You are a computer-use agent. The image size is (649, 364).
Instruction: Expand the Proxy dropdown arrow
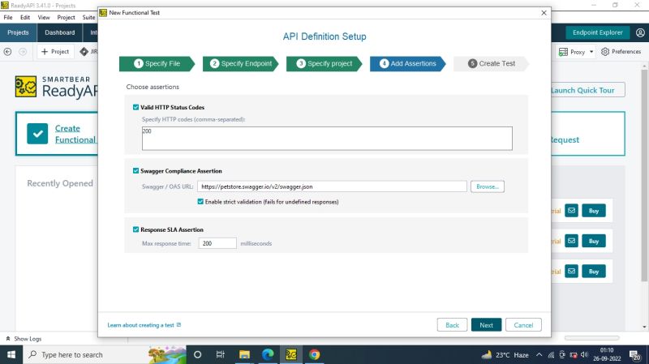tap(591, 52)
